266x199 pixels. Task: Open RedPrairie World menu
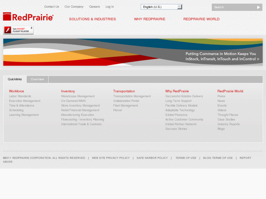point(201,19)
